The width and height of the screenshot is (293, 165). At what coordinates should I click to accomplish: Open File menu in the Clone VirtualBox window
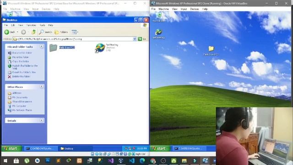pyautogui.click(x=153, y=9)
